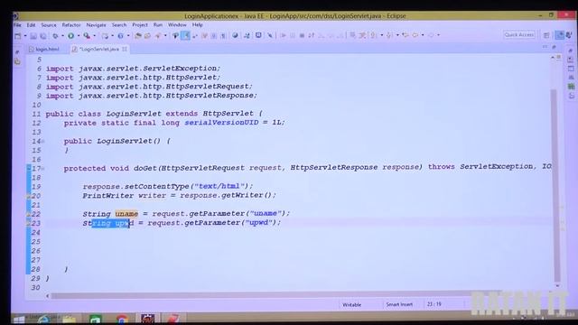The image size is (578, 325).
Task: Collapse the LoginServlet constructor on line 14
Action: pos(43,141)
